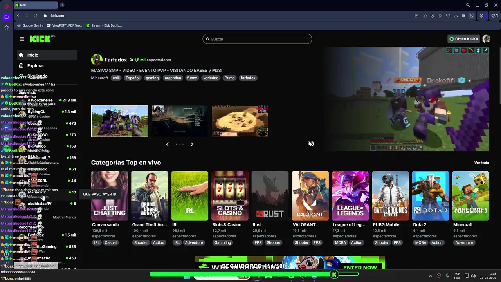
Task: Open the Just Chatting category card
Action: [110, 195]
